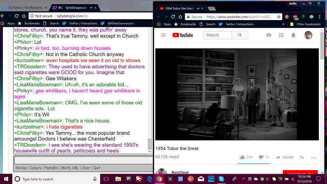This screenshot has height=184, width=327.
Task: Open Apps shortcut in IRC window bookmarks
Action: coord(7,23)
